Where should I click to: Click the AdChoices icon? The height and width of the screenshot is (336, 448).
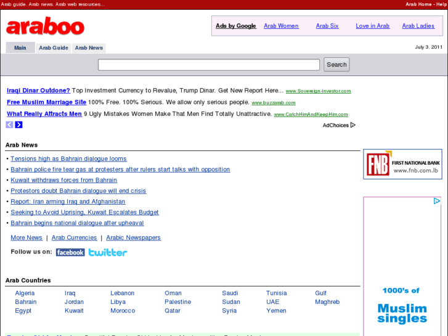point(353,125)
